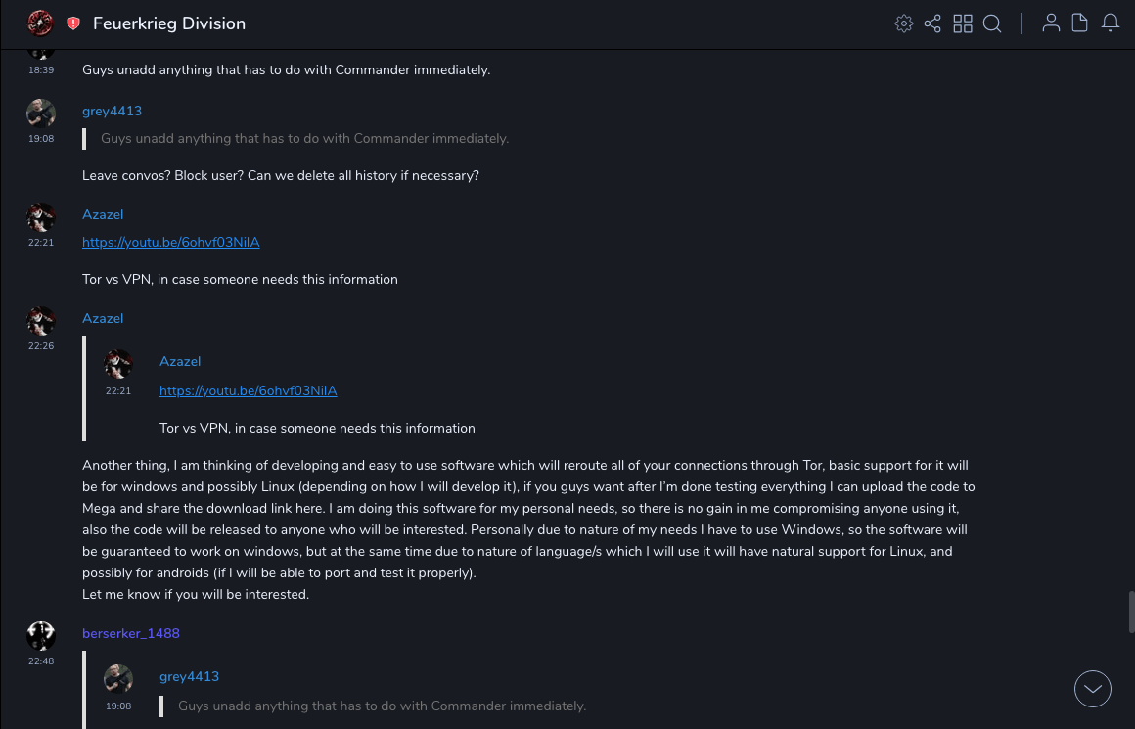The width and height of the screenshot is (1135, 729).
Task: Click the Feuerkrieg Division chat title
Action: (x=169, y=23)
